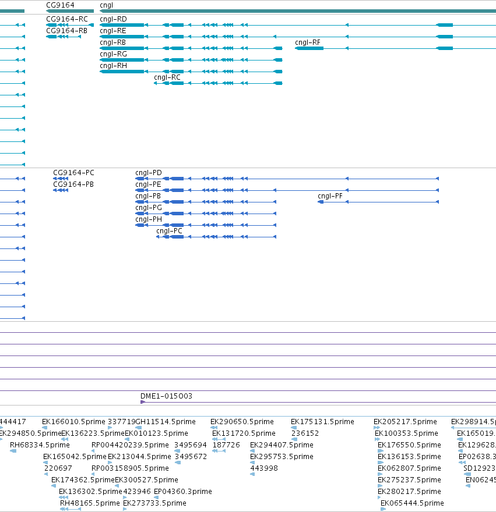The image size is (496, 512).
Task: Select the cngl-RC transcript label
Action: [x=167, y=77]
